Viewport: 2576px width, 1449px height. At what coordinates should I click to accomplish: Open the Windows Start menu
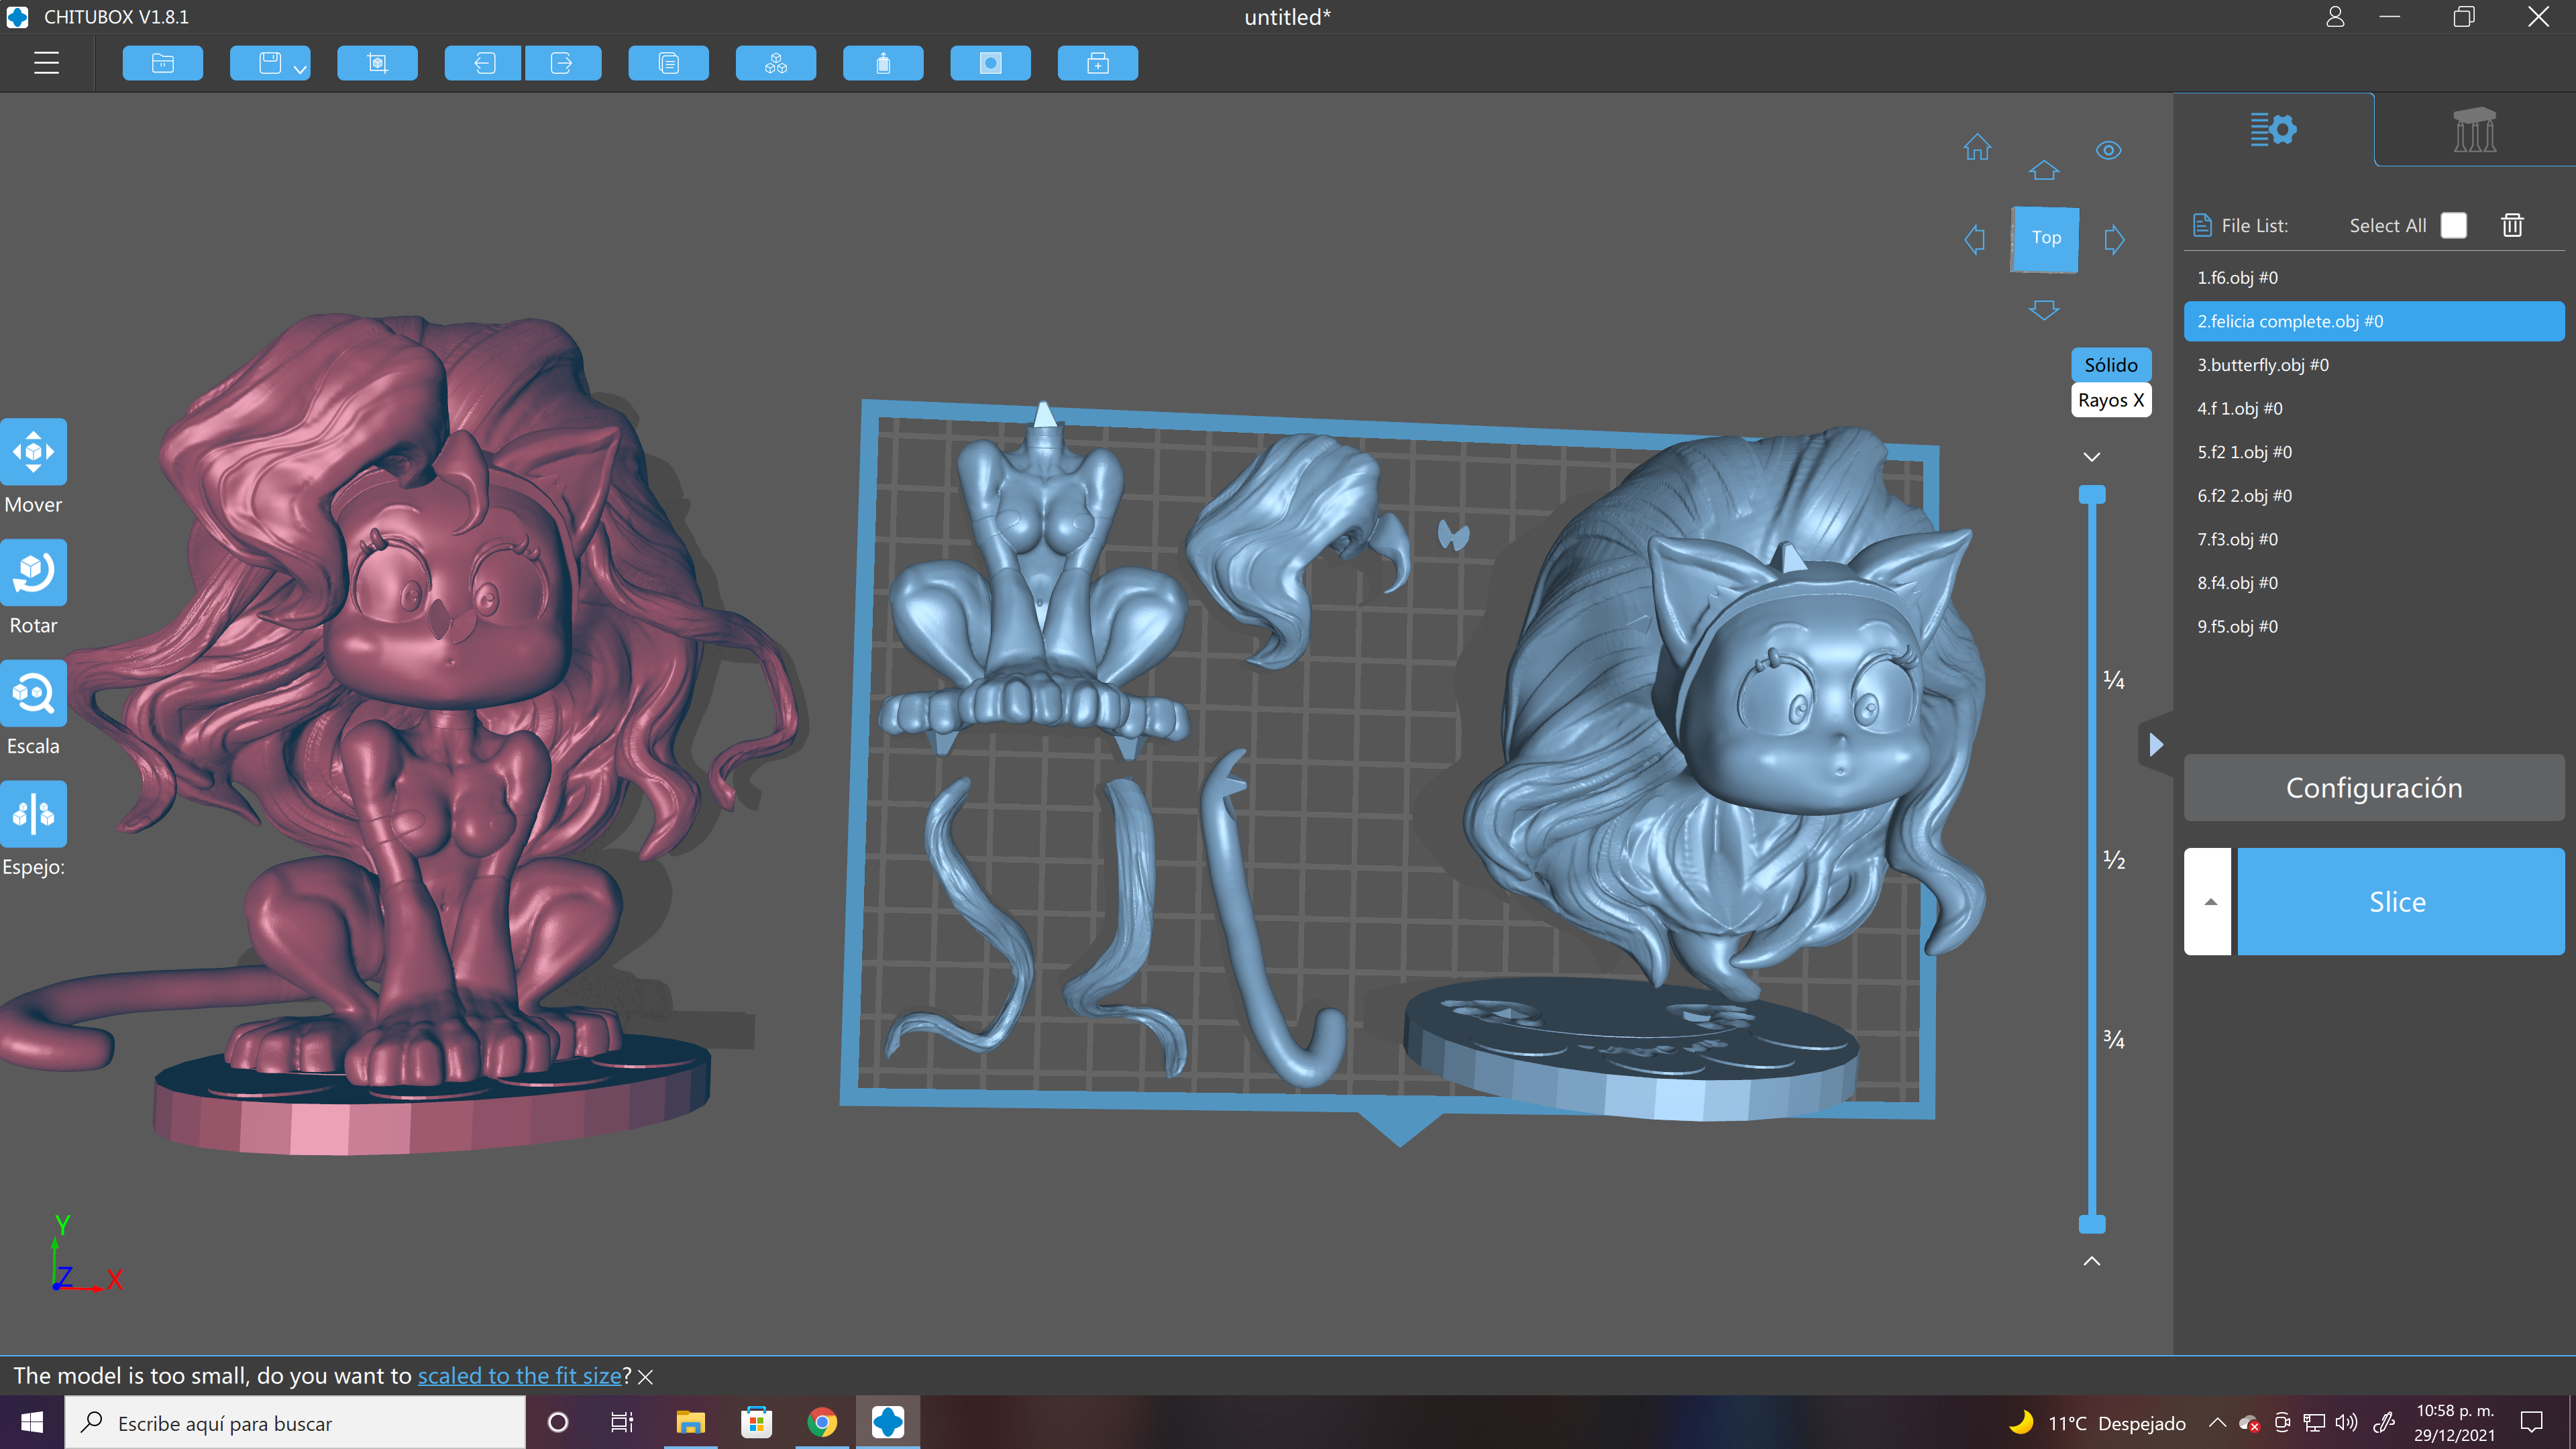[32, 1422]
